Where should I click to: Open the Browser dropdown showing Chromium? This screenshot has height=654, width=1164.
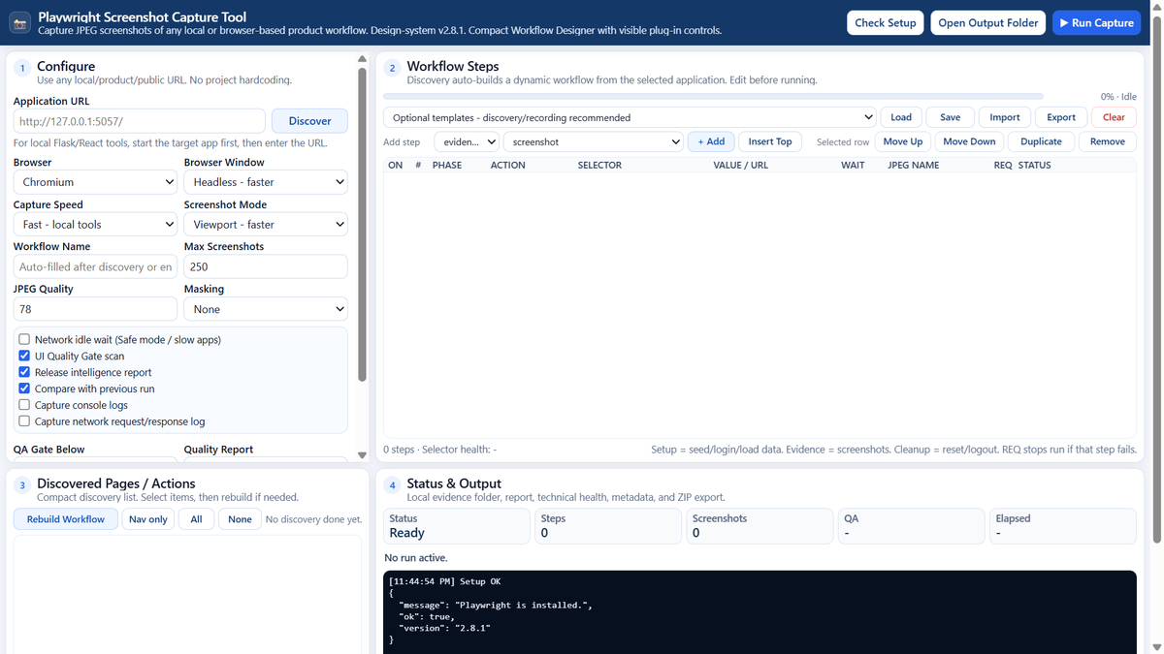click(x=95, y=182)
